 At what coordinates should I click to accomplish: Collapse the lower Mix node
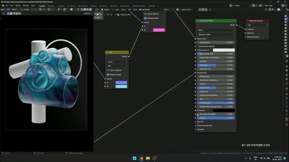(x=107, y=52)
